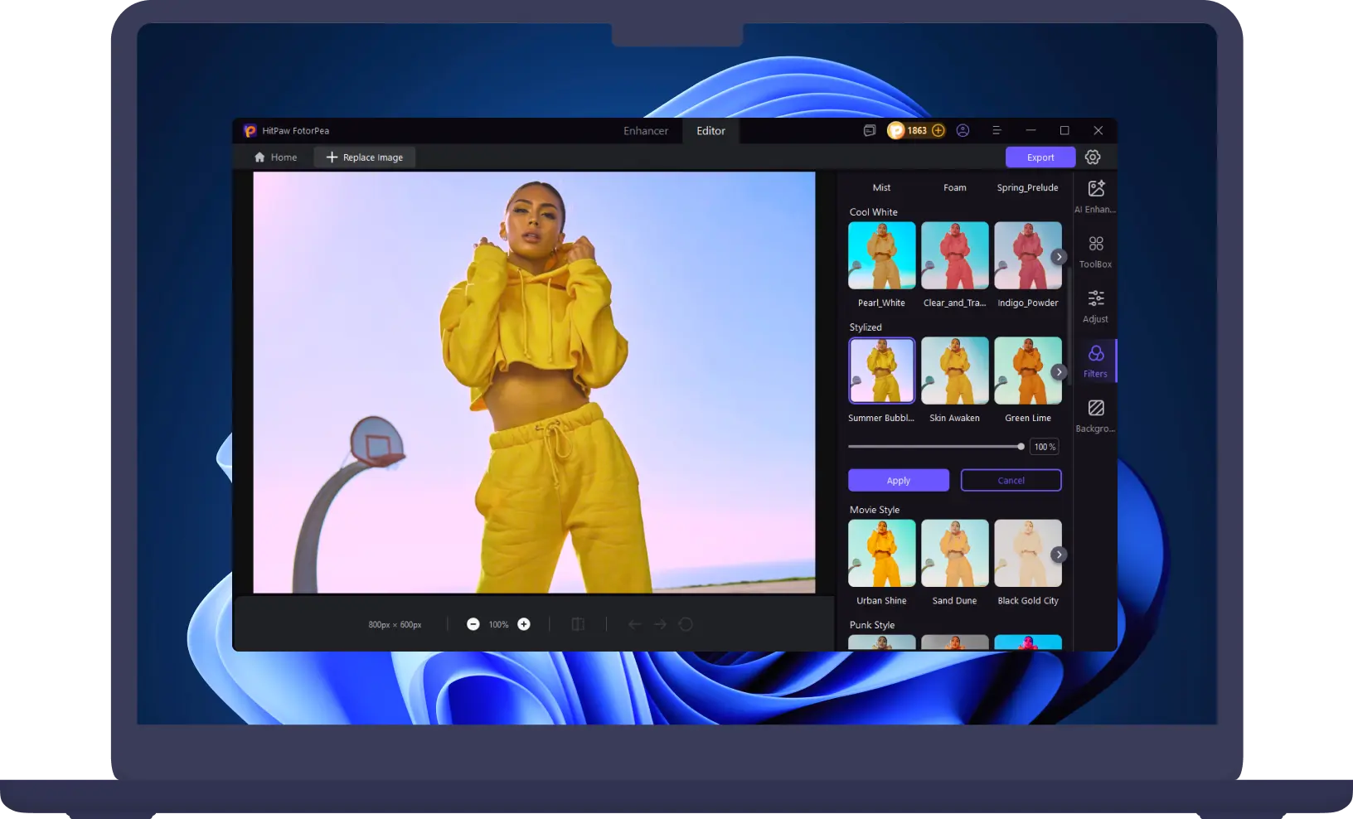
Task: Open the user account profile icon
Action: coord(963,131)
